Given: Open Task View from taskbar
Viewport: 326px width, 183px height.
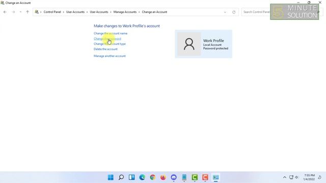Looking at the screenshot, I should [x=131, y=177].
